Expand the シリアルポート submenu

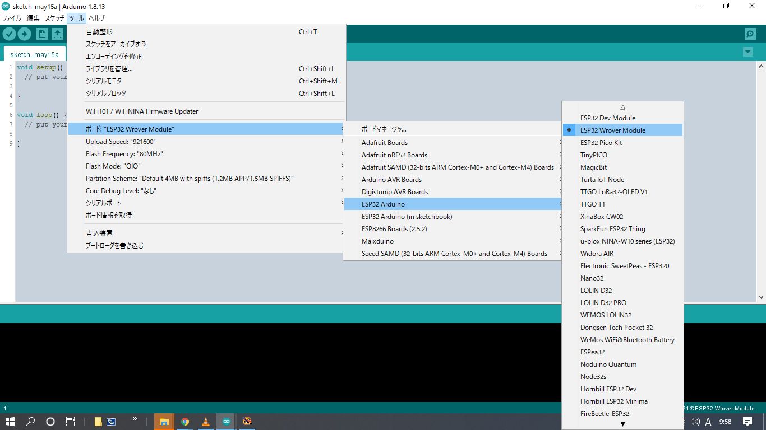pos(206,203)
